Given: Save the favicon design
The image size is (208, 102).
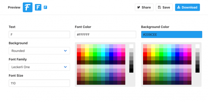Looking at the screenshot, I should (x=164, y=7).
